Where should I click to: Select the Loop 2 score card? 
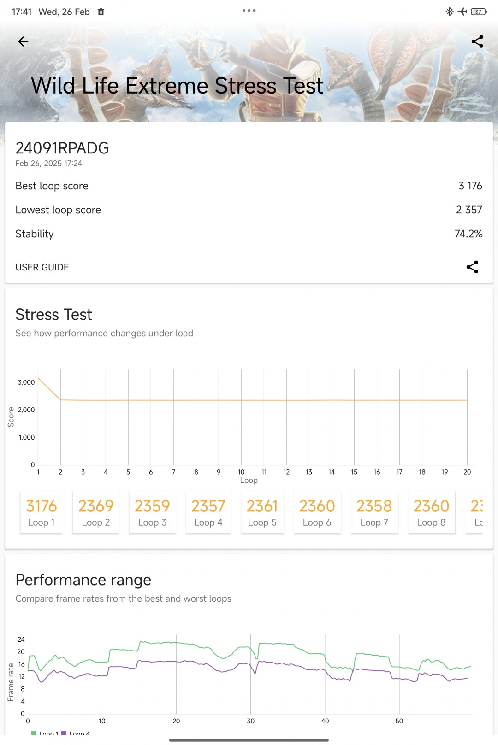pyautogui.click(x=96, y=512)
